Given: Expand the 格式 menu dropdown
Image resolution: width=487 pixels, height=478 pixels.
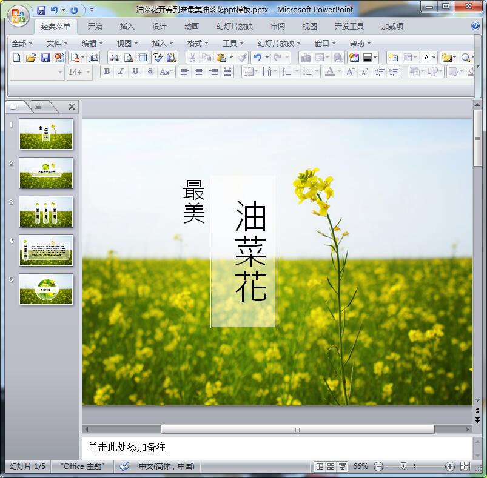Looking at the screenshot, I should (x=198, y=43).
